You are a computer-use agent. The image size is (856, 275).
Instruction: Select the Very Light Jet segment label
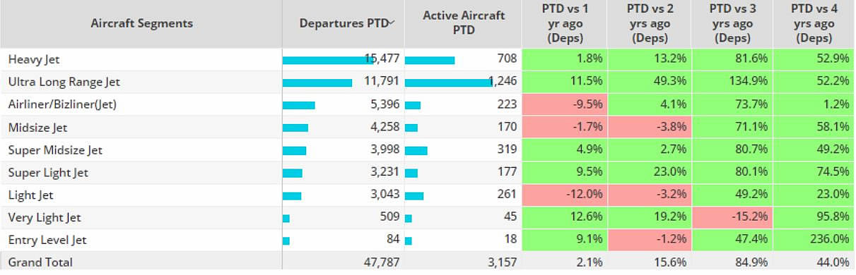pos(41,217)
